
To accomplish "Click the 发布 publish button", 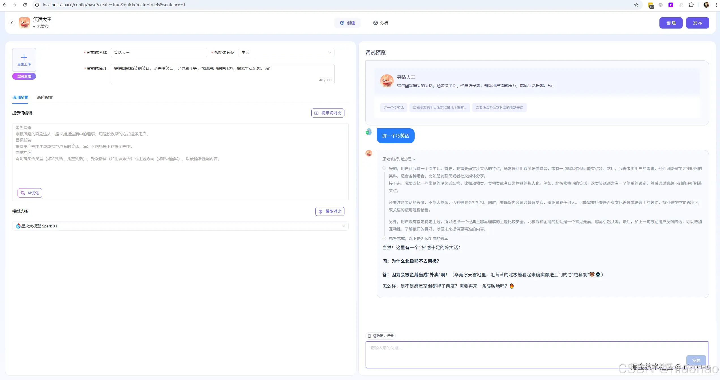I will tap(697, 23).
